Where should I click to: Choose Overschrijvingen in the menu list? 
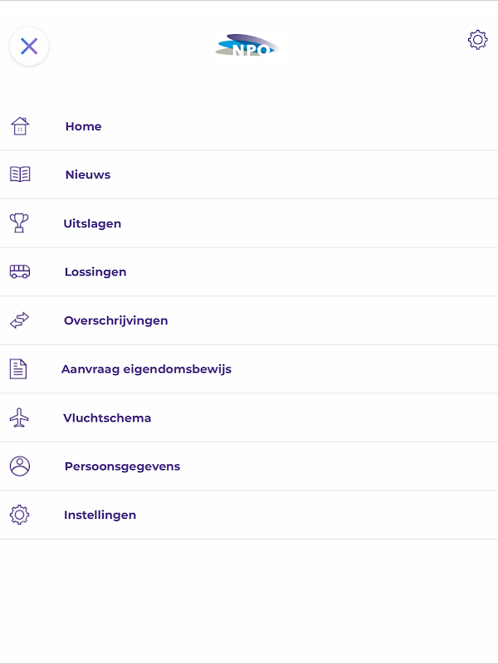[x=115, y=320]
